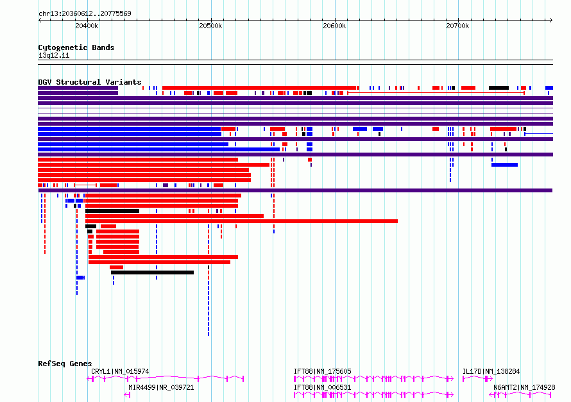Click the thin red bracketed variant line in the second row
Image resolution: width=571 pixels, height=402 pixels.
point(436,93)
